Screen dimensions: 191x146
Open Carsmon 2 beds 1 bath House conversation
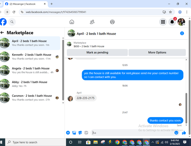(x=30, y=98)
